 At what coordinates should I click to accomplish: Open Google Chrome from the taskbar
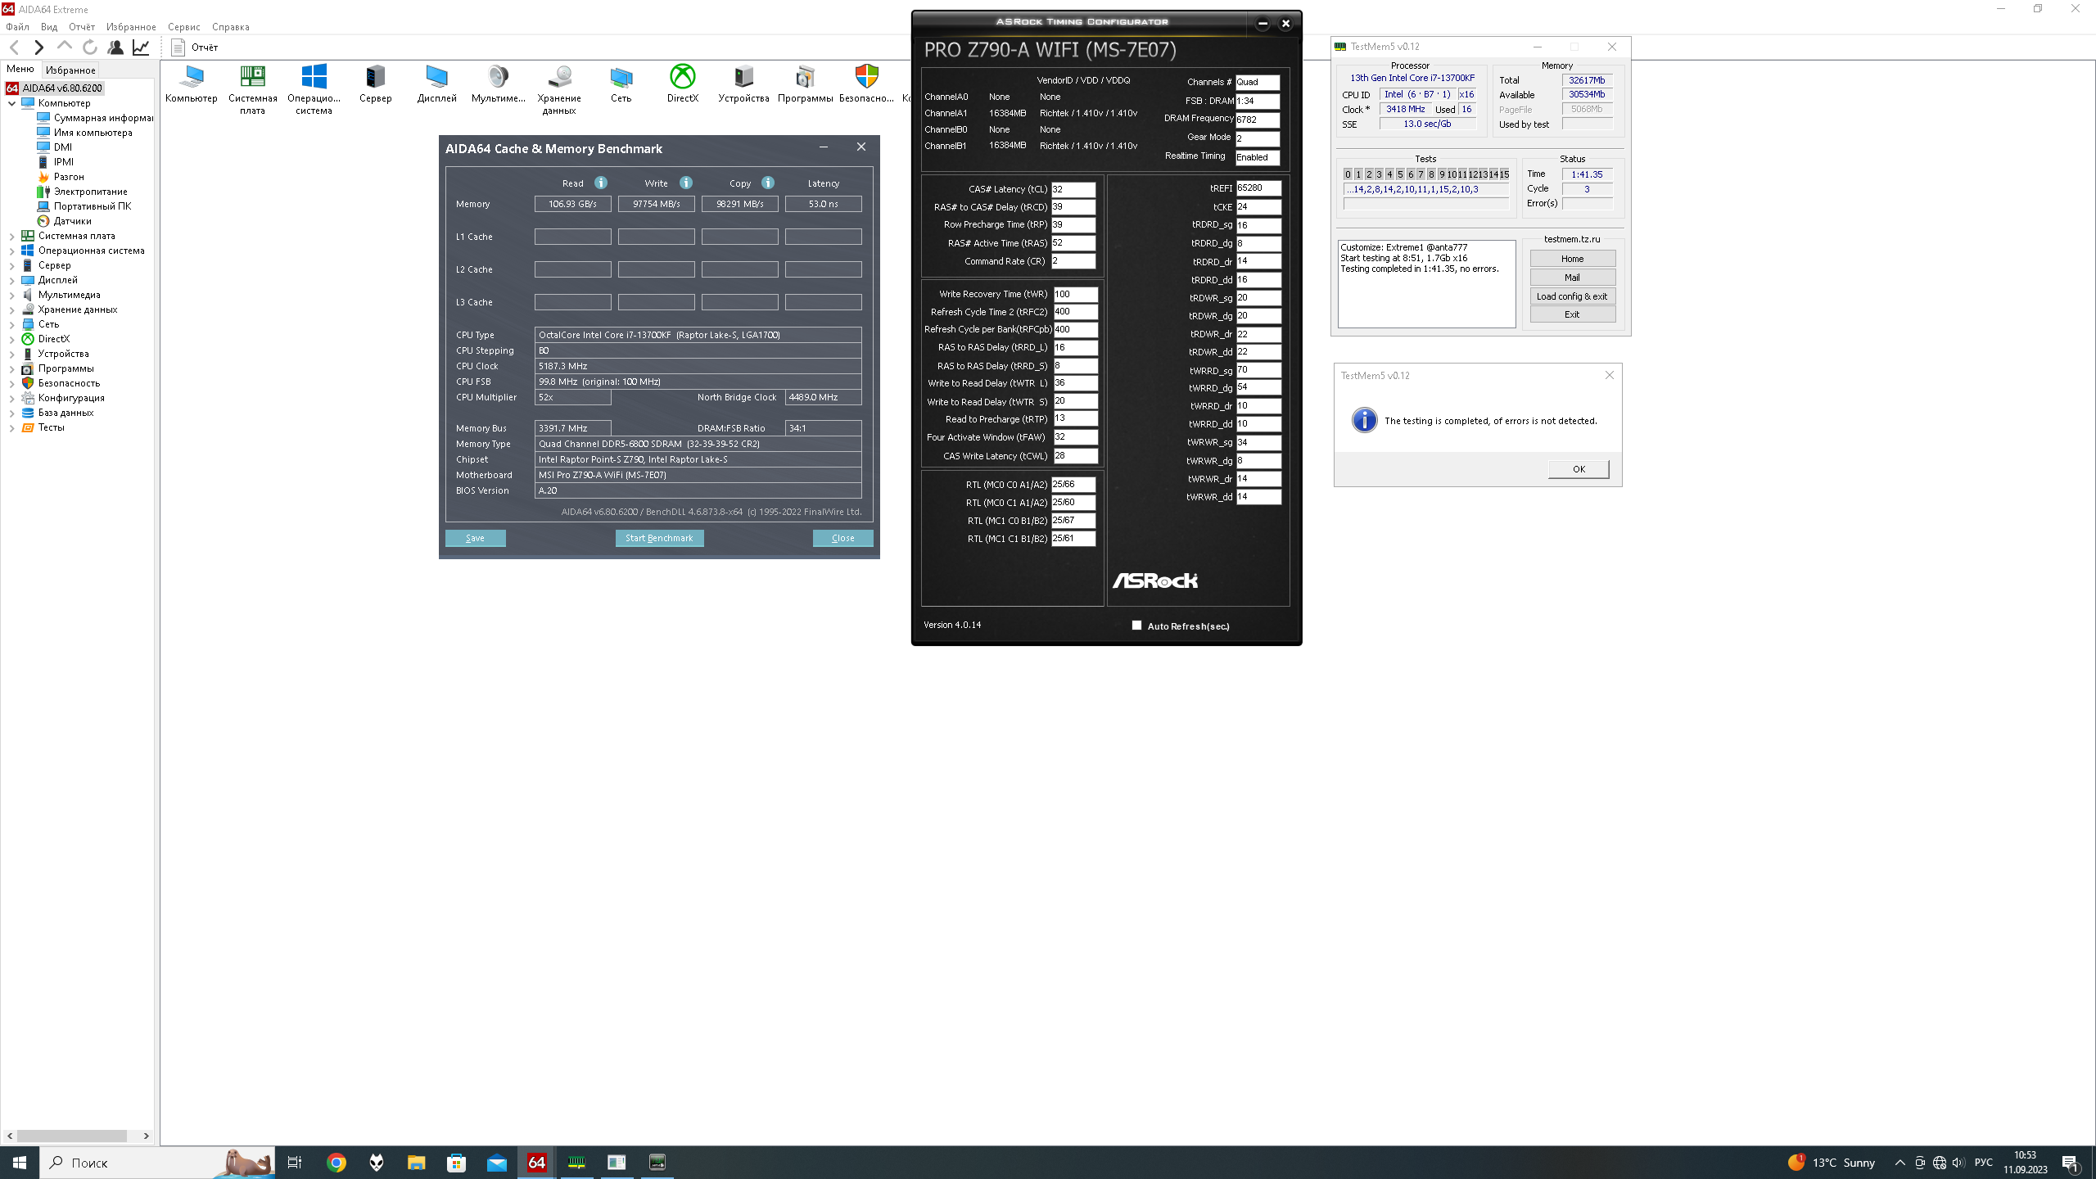337,1163
